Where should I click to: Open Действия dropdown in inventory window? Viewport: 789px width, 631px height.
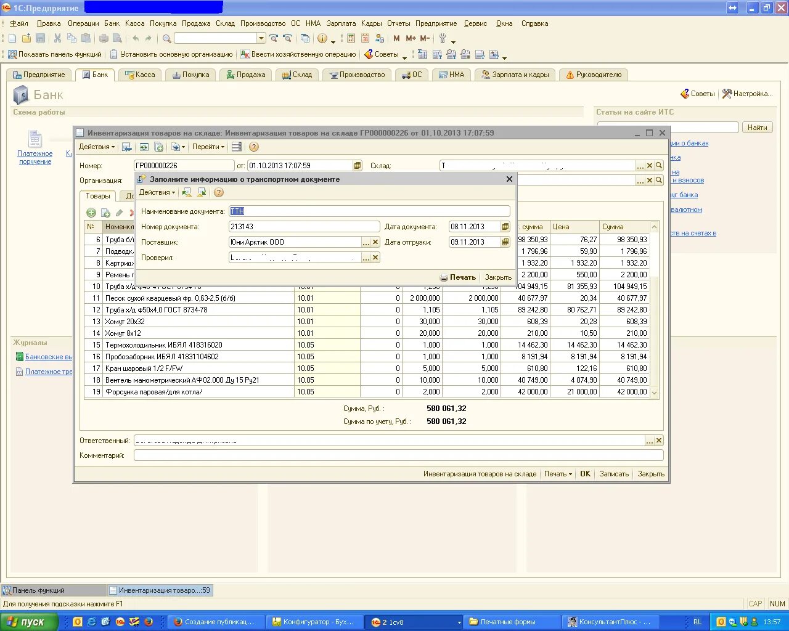(x=97, y=147)
